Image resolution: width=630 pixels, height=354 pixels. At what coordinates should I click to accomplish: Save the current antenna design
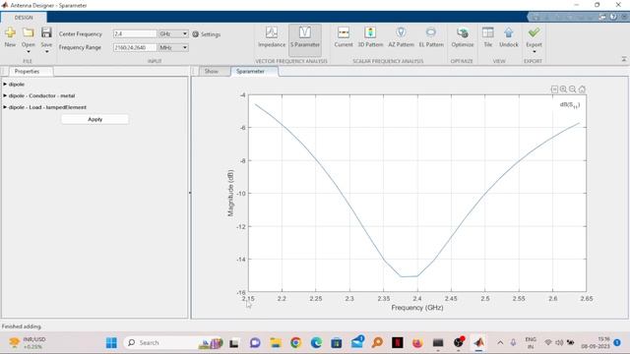tap(46, 32)
